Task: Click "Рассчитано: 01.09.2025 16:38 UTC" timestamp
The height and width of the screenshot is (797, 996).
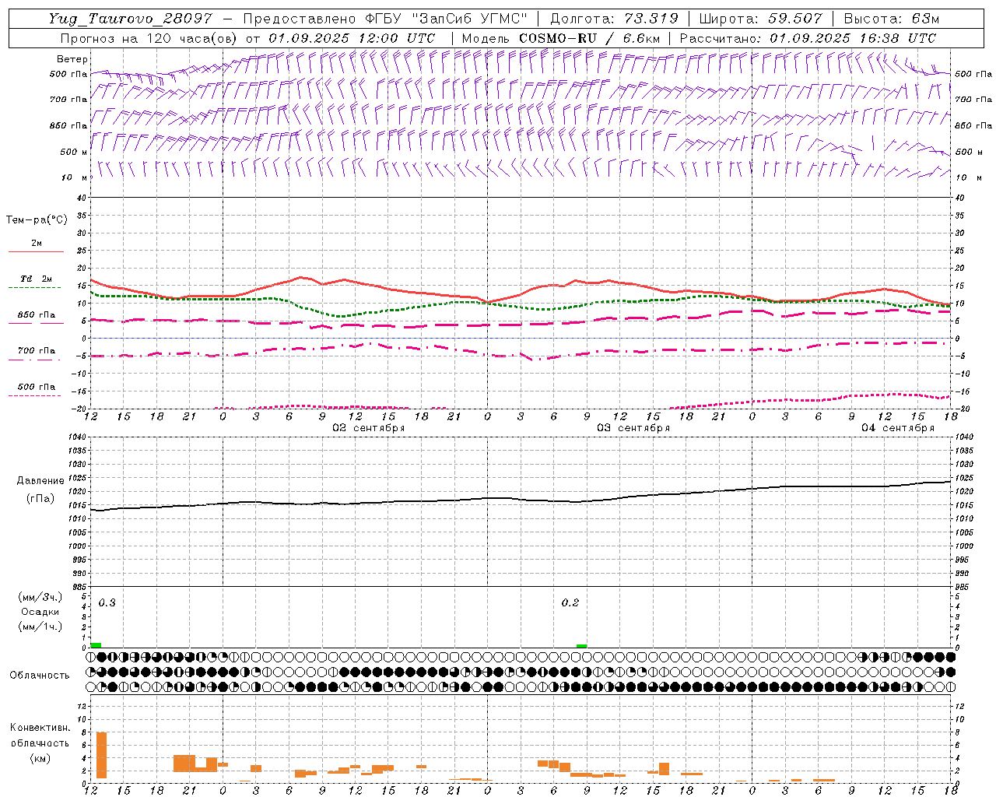Action: pos(808,38)
